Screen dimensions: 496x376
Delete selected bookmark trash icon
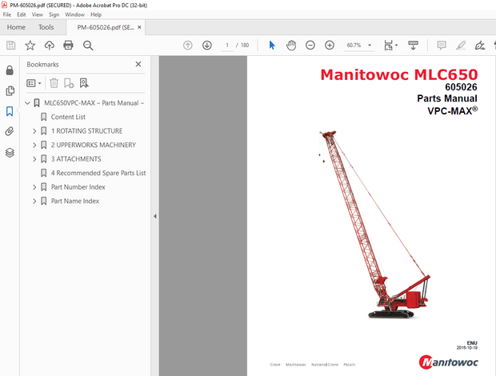(x=54, y=83)
